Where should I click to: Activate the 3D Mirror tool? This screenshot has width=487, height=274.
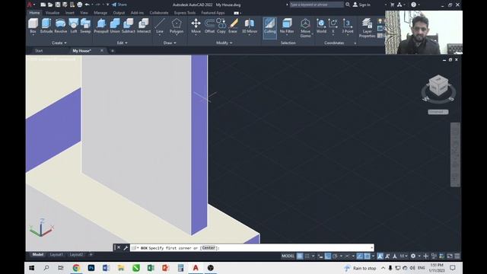(250, 26)
